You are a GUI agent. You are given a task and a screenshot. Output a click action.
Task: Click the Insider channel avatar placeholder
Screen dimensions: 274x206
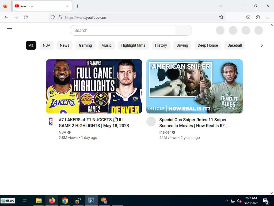click(x=151, y=122)
